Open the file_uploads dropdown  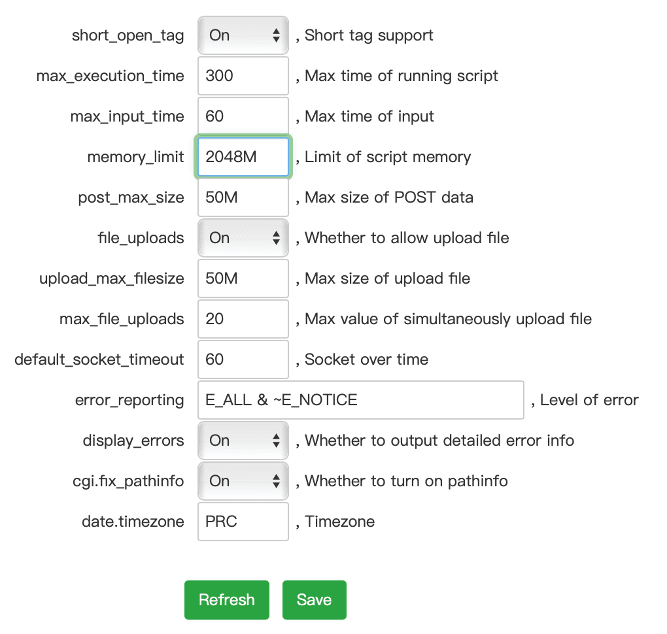coord(235,238)
